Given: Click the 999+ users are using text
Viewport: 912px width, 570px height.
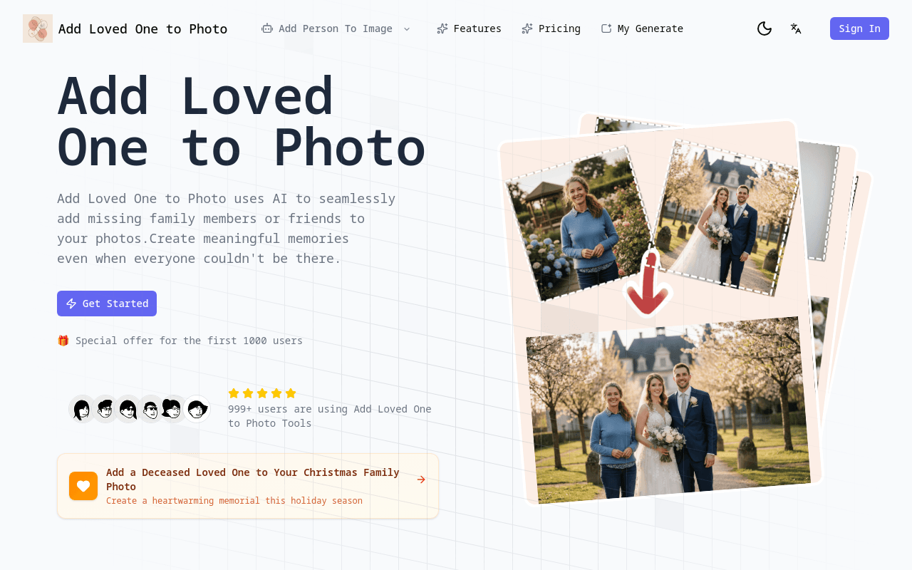Looking at the screenshot, I should [x=330, y=416].
